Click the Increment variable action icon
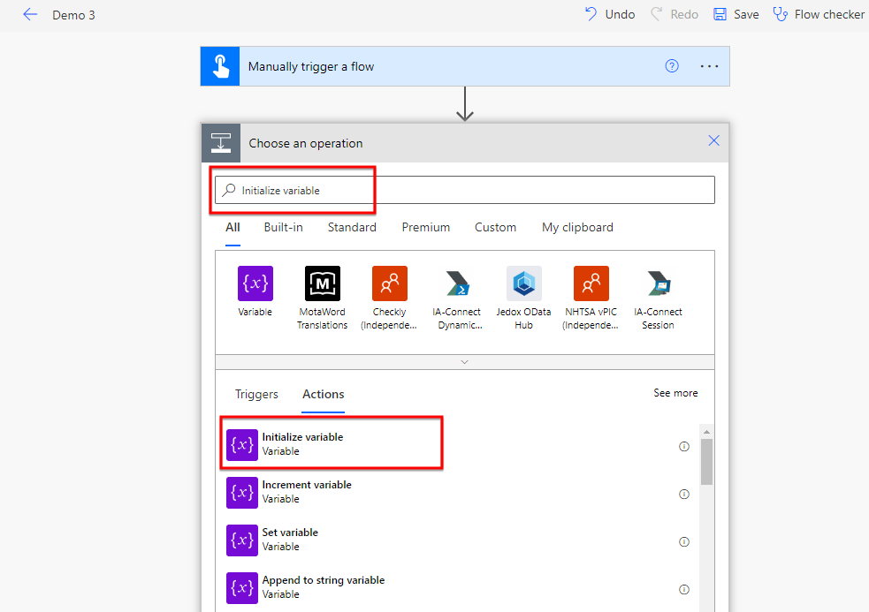 coord(242,493)
